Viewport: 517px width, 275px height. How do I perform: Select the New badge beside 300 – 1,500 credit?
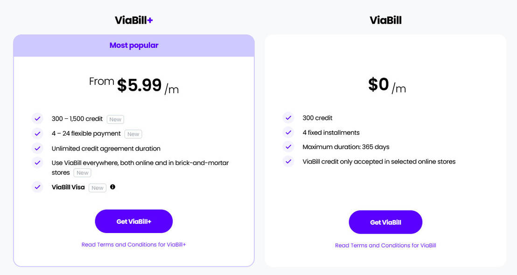tap(115, 119)
